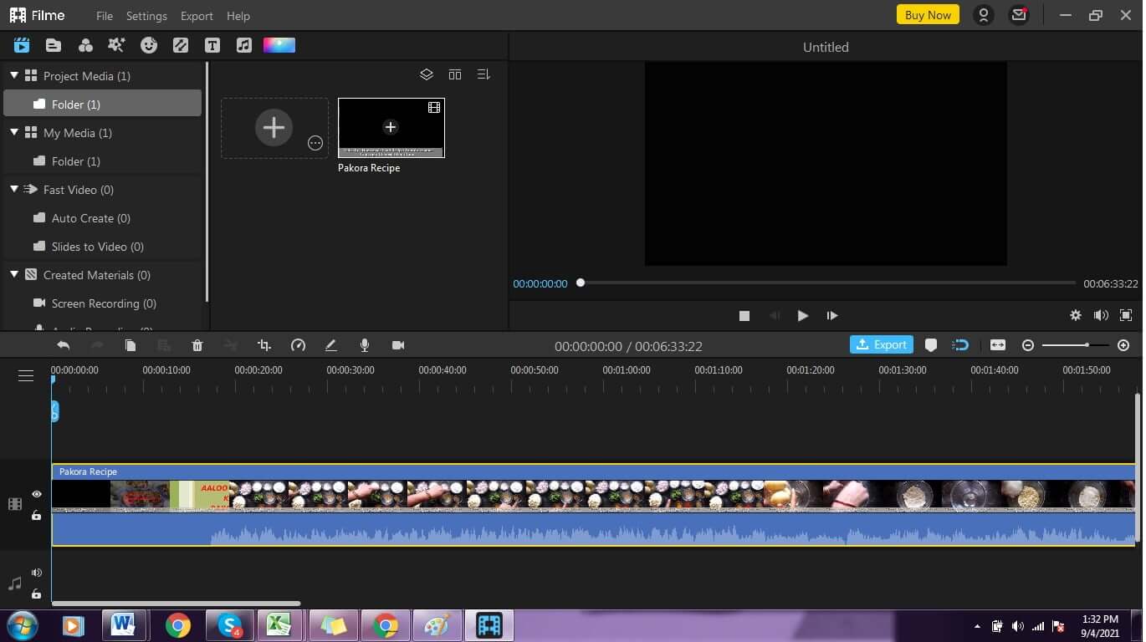Collapse the My Media tree

click(x=14, y=132)
